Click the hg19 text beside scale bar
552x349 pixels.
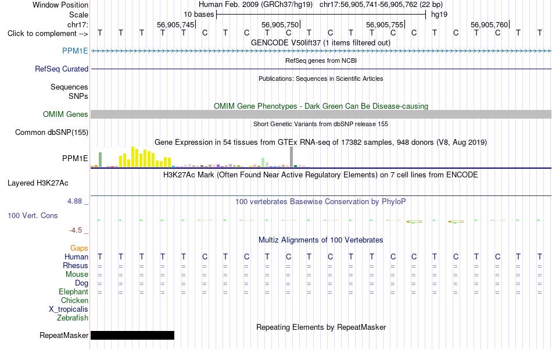tap(439, 15)
